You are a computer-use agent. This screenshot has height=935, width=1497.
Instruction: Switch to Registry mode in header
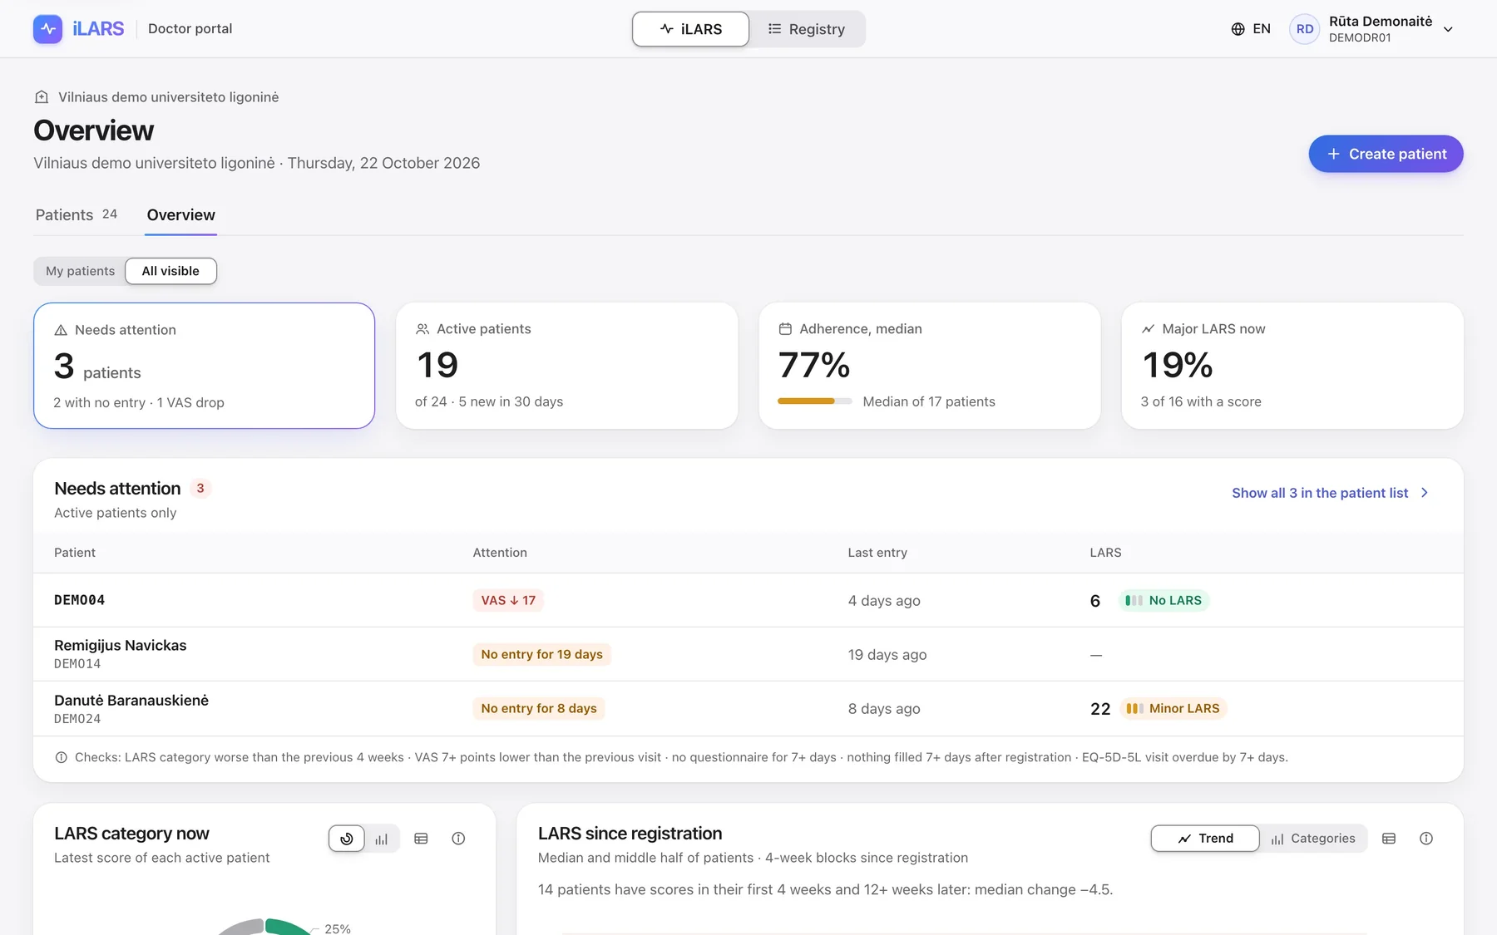coord(806,29)
